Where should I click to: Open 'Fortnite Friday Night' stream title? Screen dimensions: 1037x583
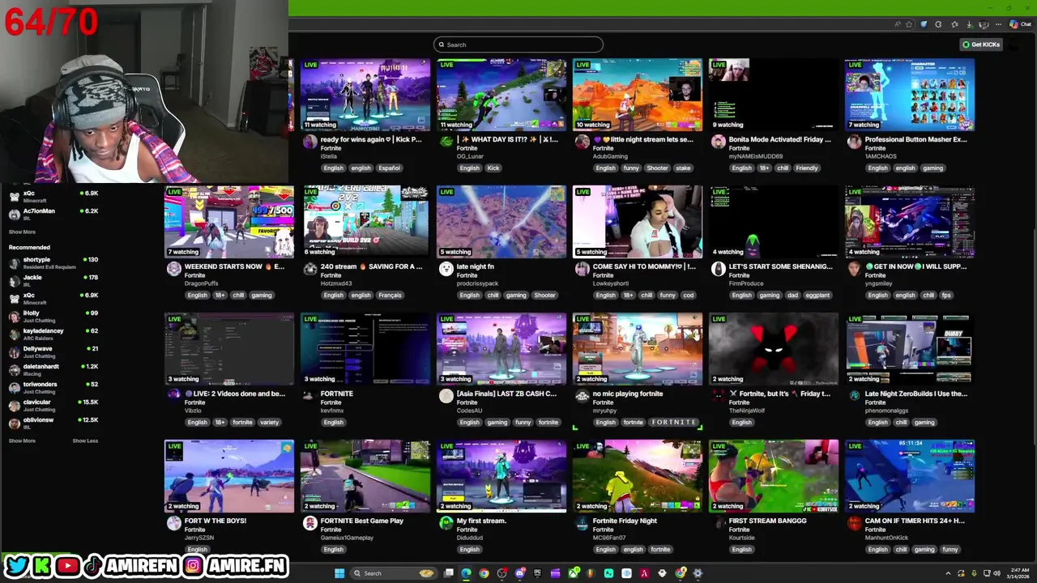[625, 521]
